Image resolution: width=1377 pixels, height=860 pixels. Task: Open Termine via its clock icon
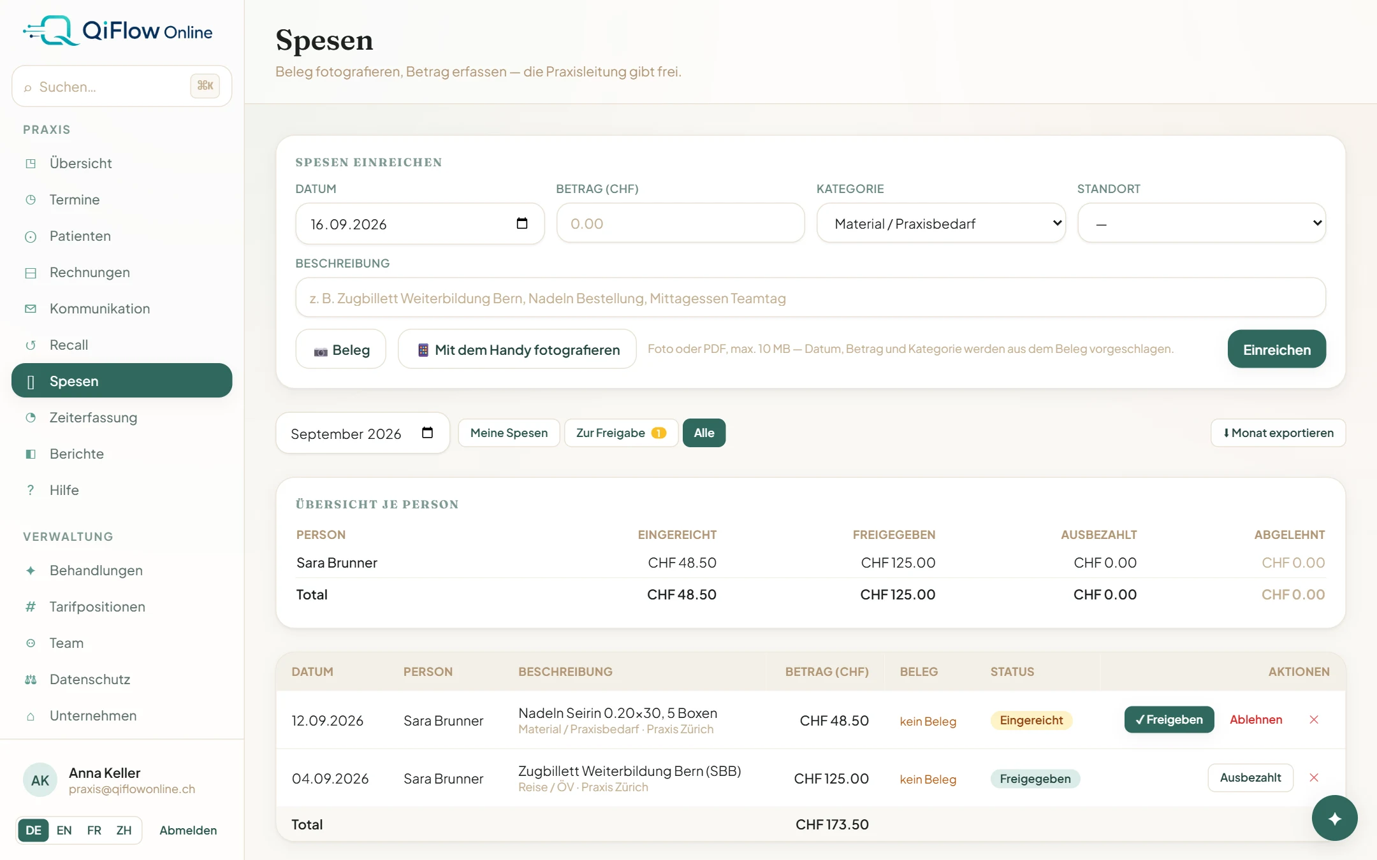click(x=31, y=199)
